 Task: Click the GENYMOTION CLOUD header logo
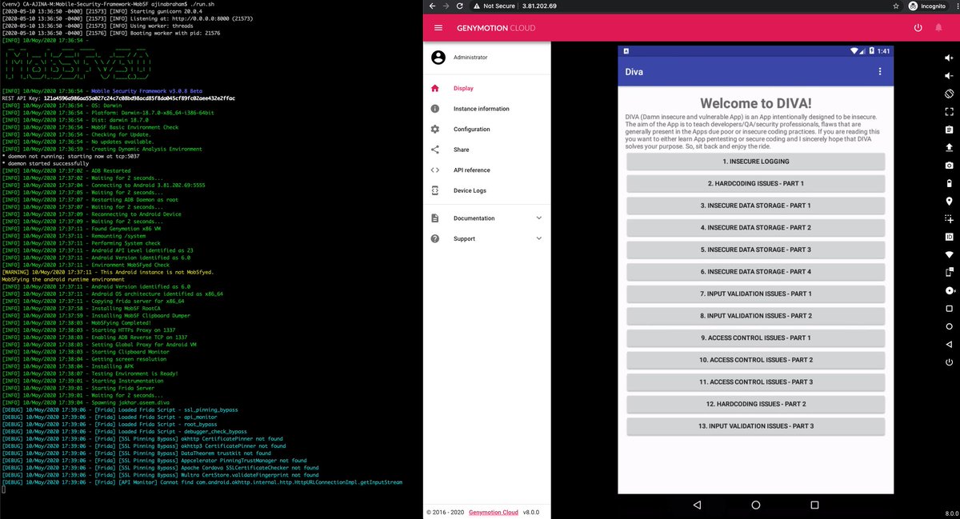497,28
